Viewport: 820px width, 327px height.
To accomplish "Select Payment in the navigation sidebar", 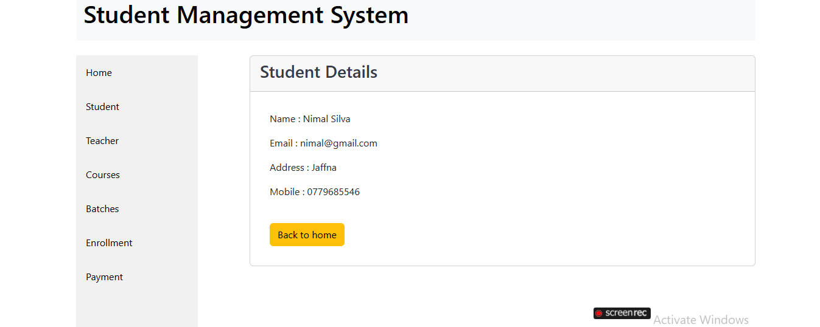I will click(x=104, y=277).
